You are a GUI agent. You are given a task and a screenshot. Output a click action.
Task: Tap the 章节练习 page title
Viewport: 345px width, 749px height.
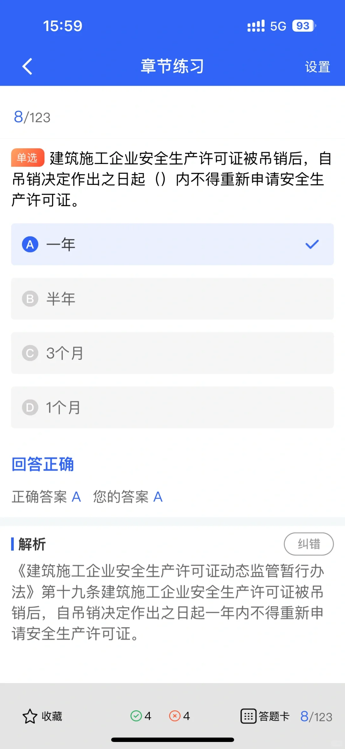tap(172, 66)
